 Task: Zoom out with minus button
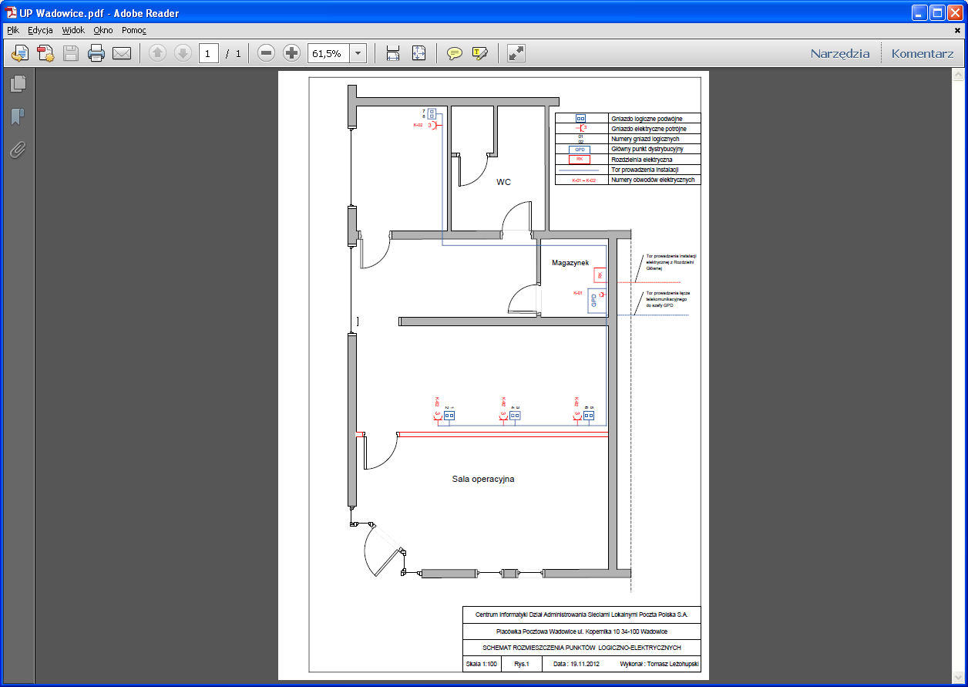point(266,53)
